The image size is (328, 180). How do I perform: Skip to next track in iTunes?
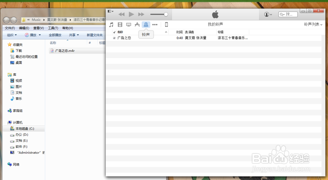(141, 14)
